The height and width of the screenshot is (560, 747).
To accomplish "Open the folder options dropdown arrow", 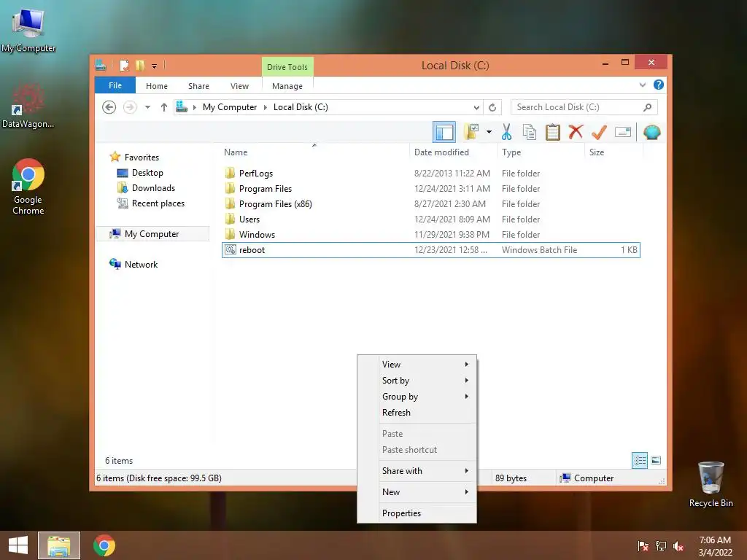I will pos(489,132).
